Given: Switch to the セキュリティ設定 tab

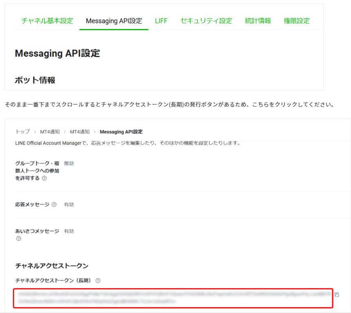Looking at the screenshot, I should tap(206, 21).
